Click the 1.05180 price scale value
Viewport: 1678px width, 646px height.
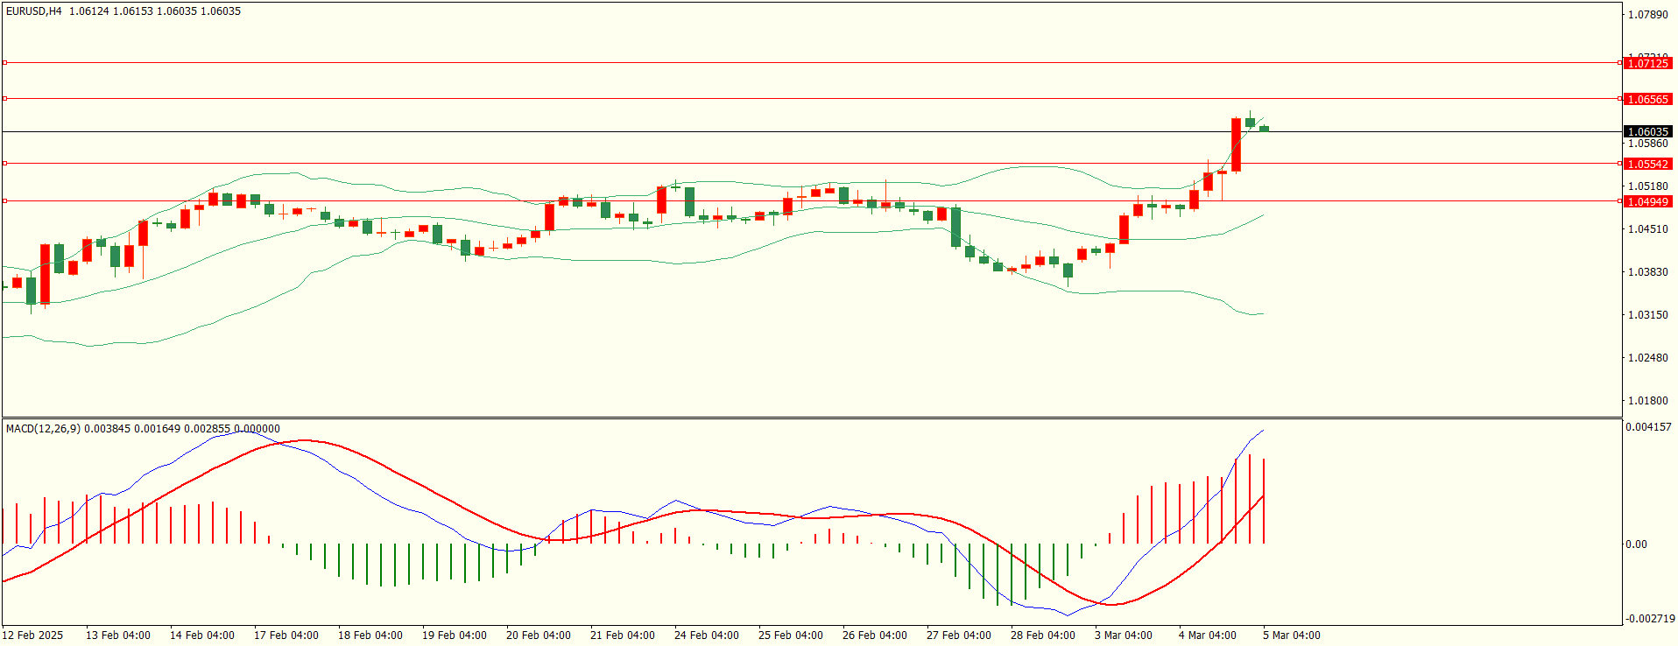pyautogui.click(x=1648, y=186)
